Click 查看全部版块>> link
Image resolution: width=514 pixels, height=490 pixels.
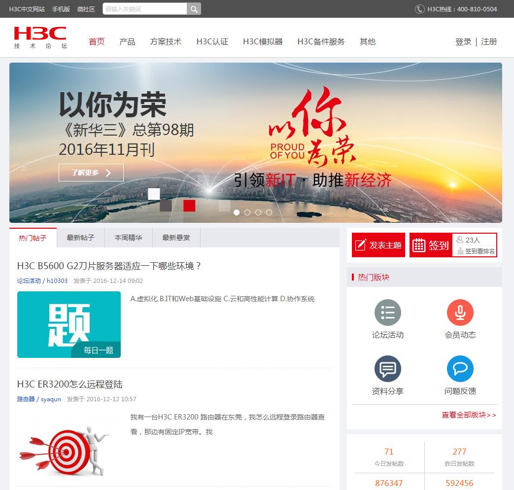point(469,415)
